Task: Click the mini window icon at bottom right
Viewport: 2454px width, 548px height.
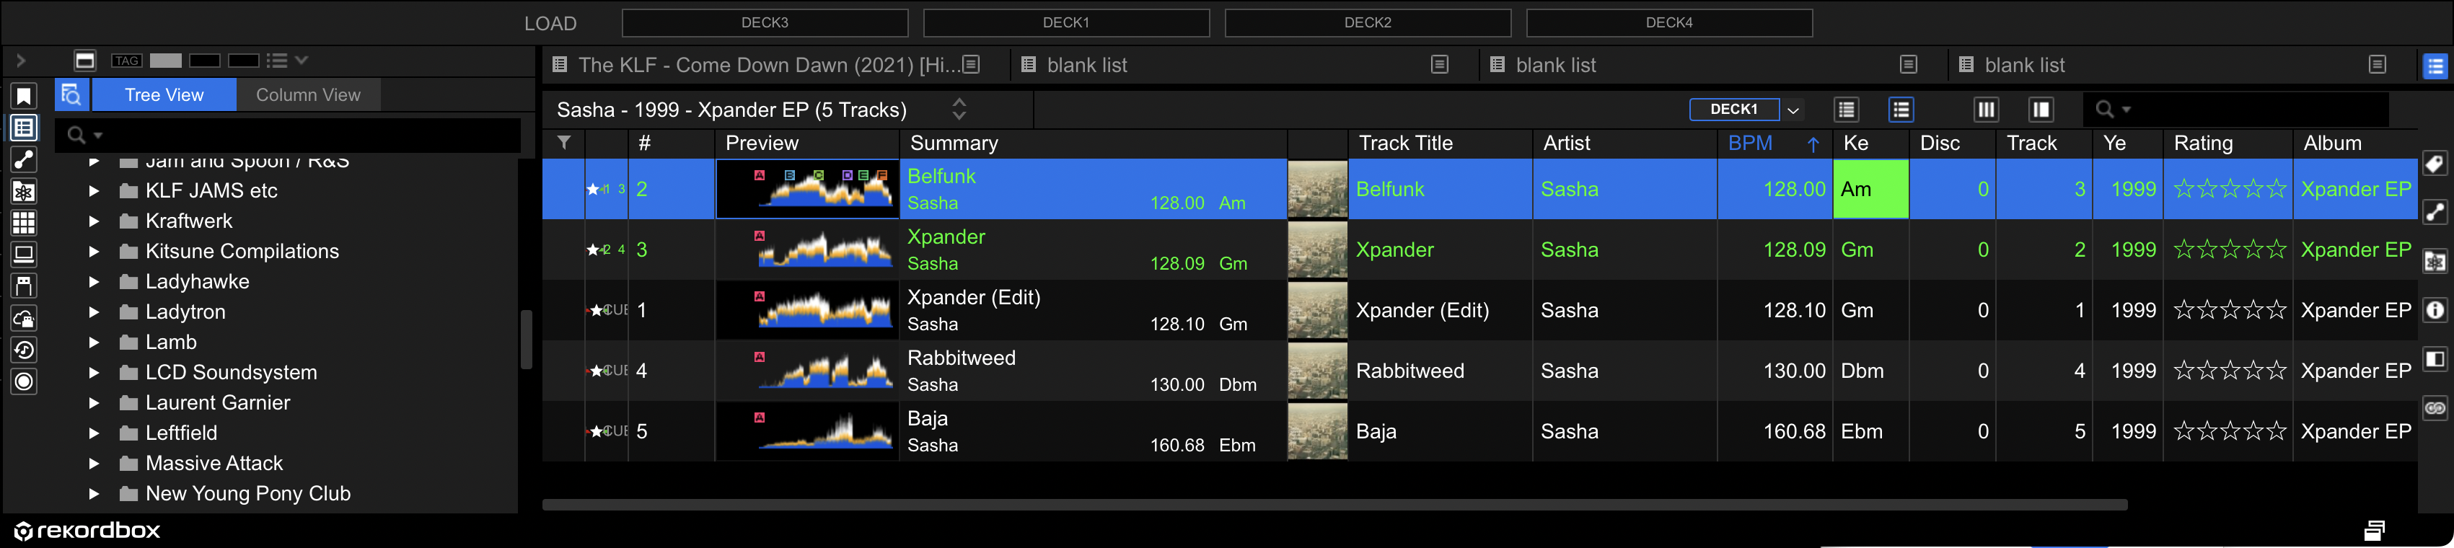Action: tap(2374, 530)
